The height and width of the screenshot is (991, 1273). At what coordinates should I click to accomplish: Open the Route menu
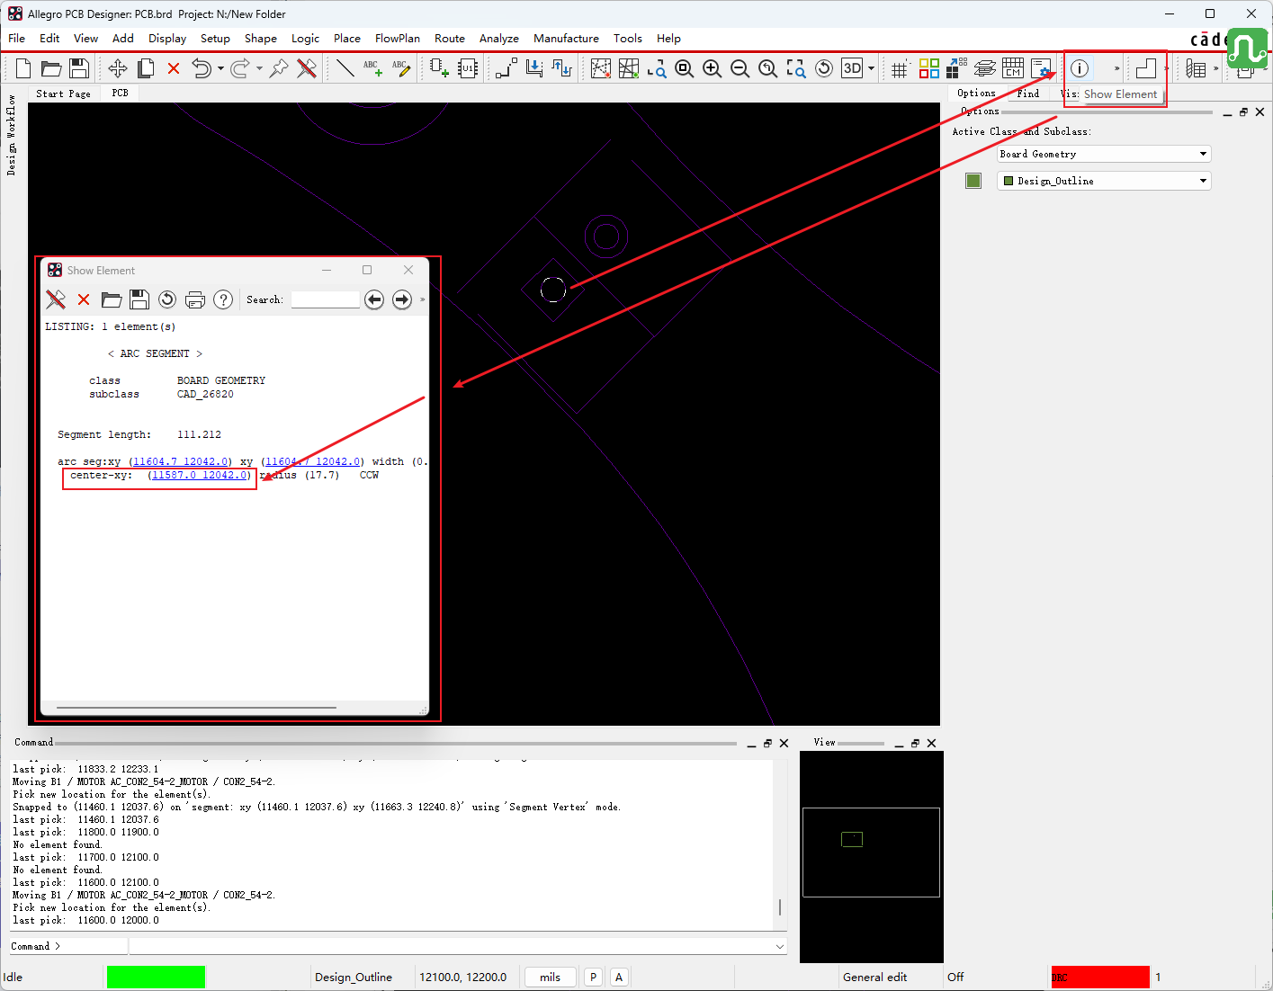tap(450, 39)
